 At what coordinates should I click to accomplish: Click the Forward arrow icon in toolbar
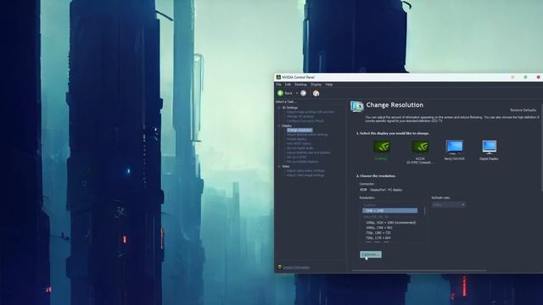[x=304, y=93]
